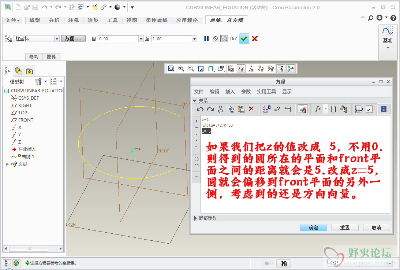Click the New file icon
This screenshot has height=270, width=400.
(x=18, y=7)
